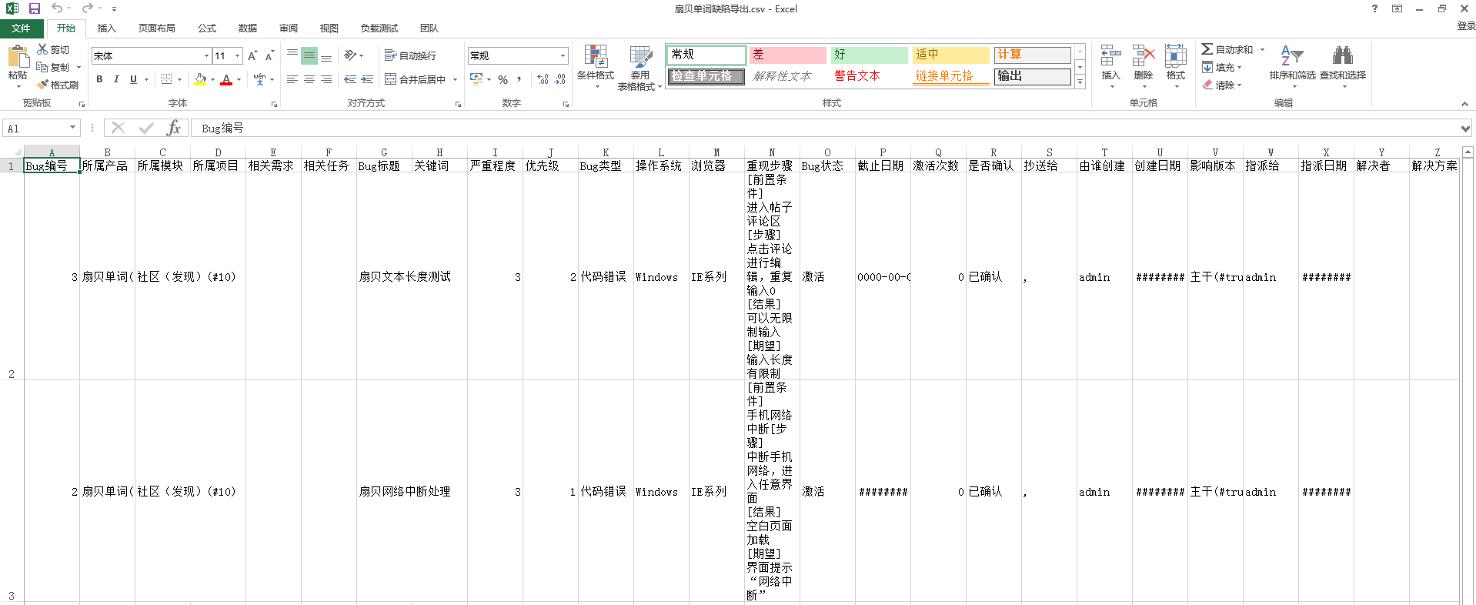Toggle bold formatting
Viewport: 1476px width, 605px height.
click(99, 79)
